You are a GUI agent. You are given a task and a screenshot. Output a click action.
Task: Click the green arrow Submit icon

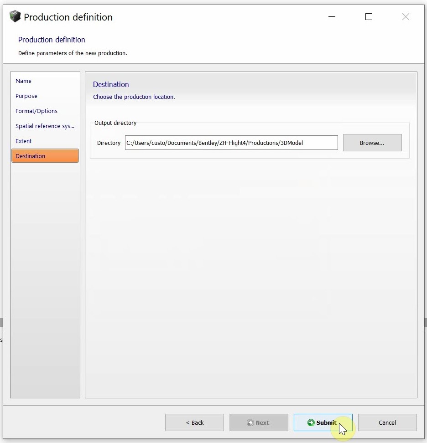tap(311, 422)
